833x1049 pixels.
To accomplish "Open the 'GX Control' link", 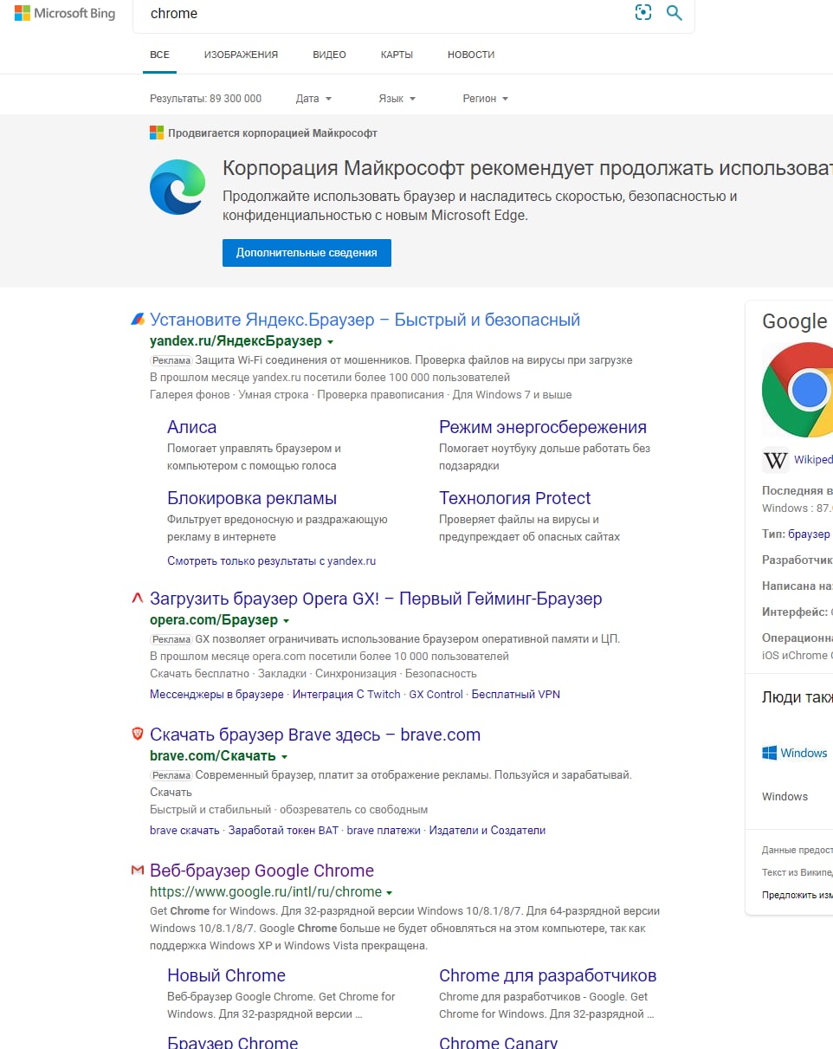I will 436,694.
